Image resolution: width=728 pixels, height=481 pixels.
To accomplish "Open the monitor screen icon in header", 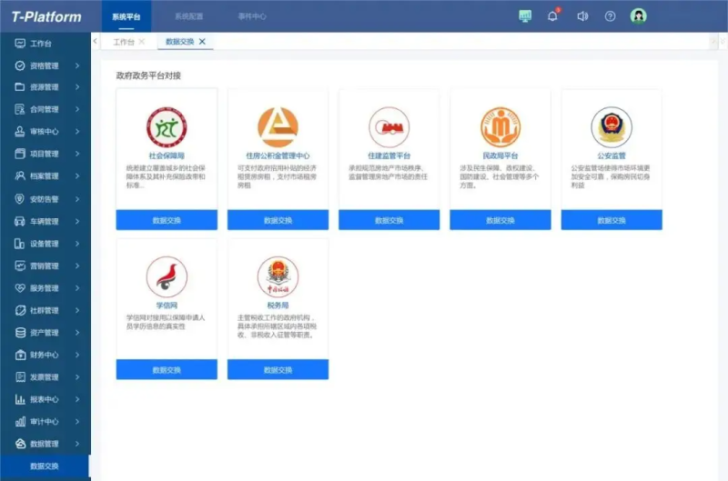I will (x=525, y=16).
